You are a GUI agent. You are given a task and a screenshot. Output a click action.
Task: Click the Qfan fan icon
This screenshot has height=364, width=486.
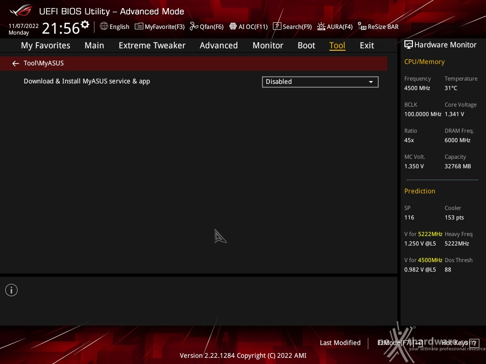pyautogui.click(x=194, y=27)
